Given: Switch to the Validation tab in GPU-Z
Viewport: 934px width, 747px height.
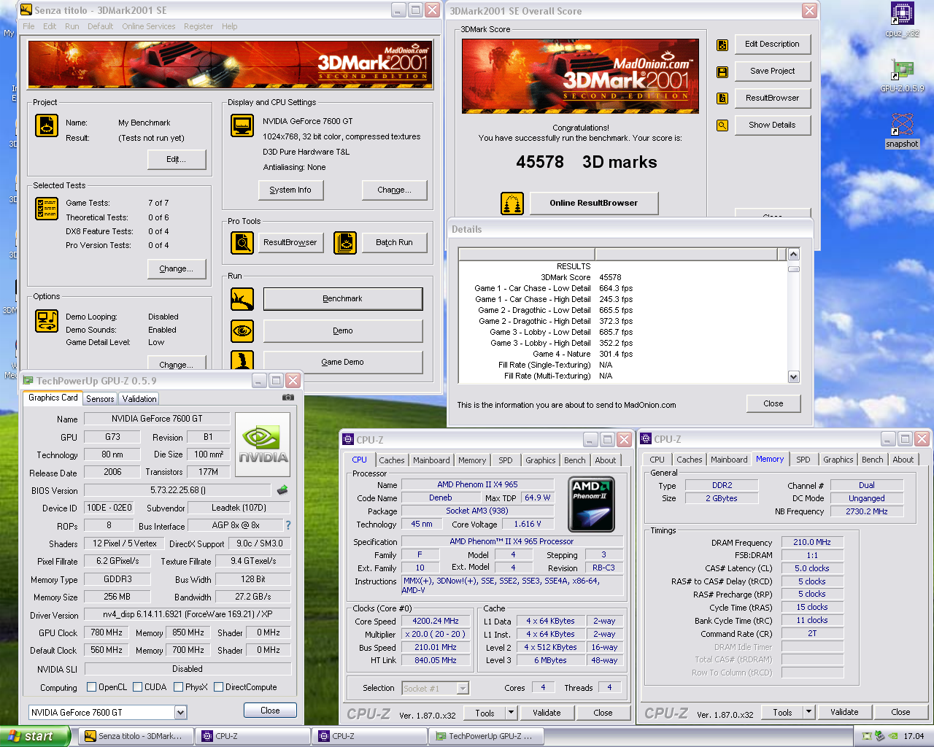Looking at the screenshot, I should [x=139, y=399].
